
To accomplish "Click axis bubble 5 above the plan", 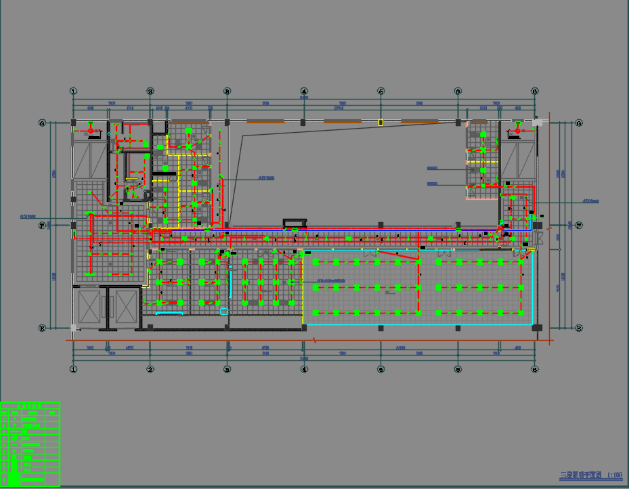I will [381, 91].
